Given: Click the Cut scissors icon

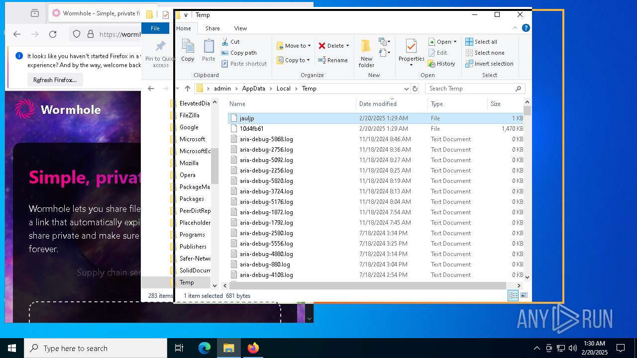Looking at the screenshot, I should coord(225,42).
